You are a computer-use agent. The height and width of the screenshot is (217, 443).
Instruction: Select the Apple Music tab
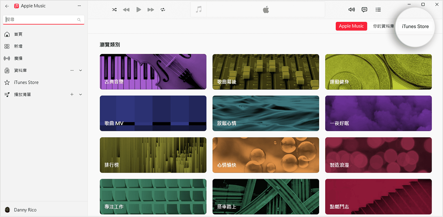click(351, 26)
